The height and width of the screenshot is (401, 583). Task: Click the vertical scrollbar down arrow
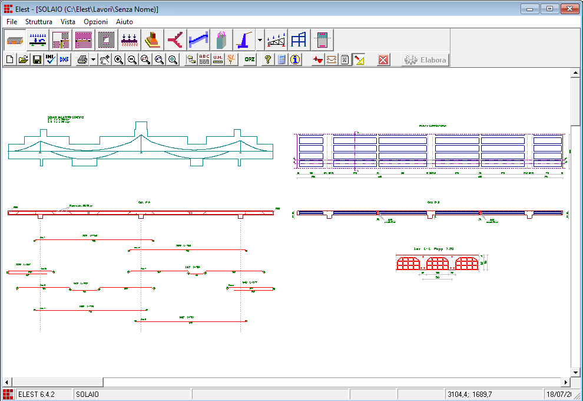(576, 373)
